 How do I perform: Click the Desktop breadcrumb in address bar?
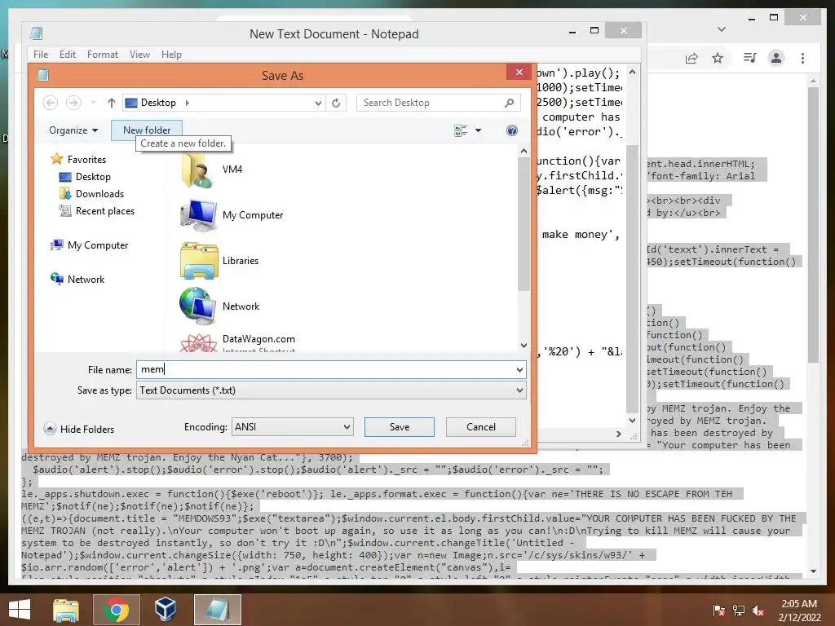point(158,103)
